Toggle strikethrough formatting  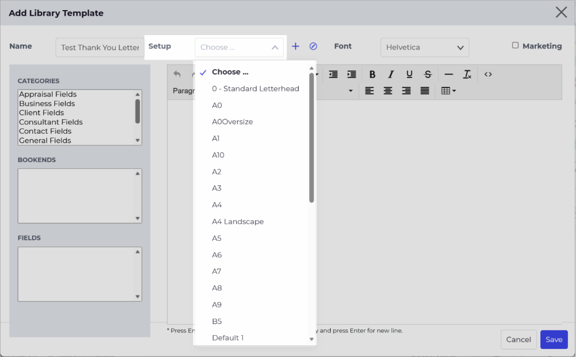428,75
